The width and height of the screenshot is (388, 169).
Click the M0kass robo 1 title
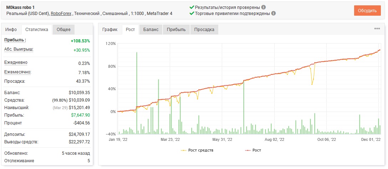(x=20, y=7)
